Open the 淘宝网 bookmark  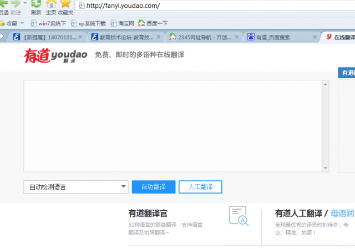(x=122, y=23)
